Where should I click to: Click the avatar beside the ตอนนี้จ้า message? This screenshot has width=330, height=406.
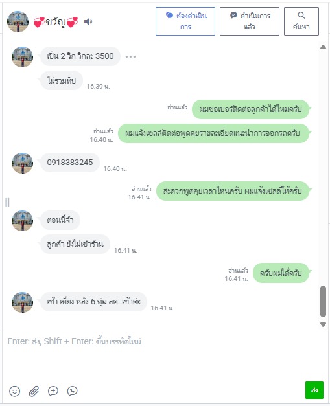pyautogui.click(x=22, y=221)
